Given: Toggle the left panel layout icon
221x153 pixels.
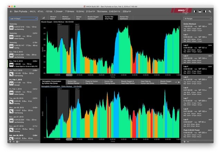Looking at the screenshot, I should click(195, 11).
